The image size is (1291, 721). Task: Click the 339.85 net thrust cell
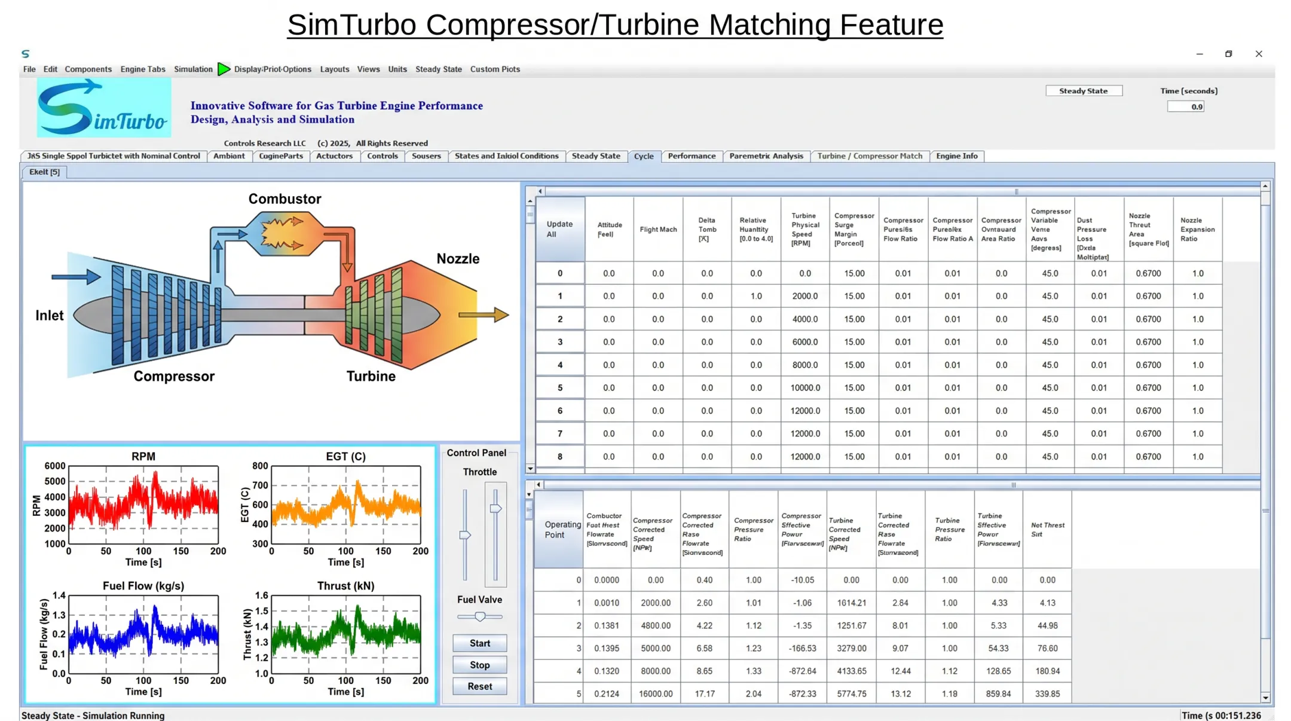[1047, 694]
